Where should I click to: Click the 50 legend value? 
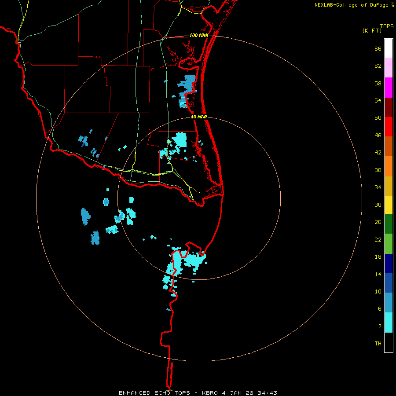378,118
